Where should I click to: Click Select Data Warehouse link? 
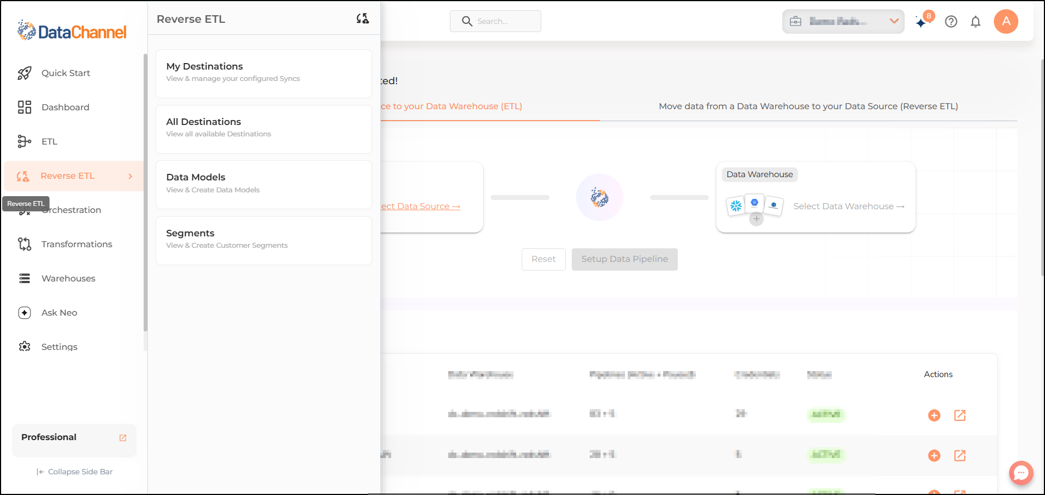[x=849, y=206]
